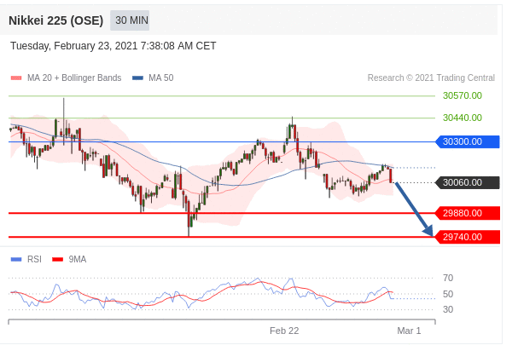Click the RSI 30 level label
This screenshot has height=351, width=518.
point(448,309)
